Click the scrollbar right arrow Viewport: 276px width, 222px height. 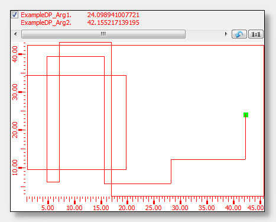point(226,34)
